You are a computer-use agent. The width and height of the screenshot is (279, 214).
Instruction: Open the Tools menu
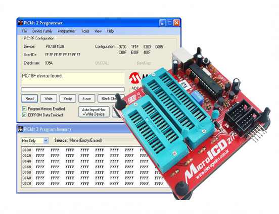[85, 31]
